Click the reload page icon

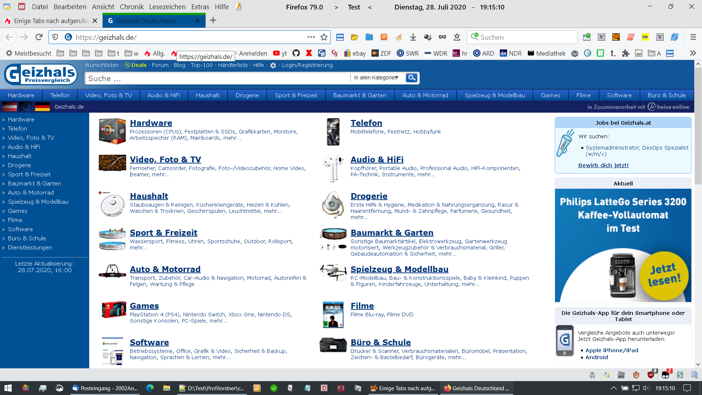point(39,37)
